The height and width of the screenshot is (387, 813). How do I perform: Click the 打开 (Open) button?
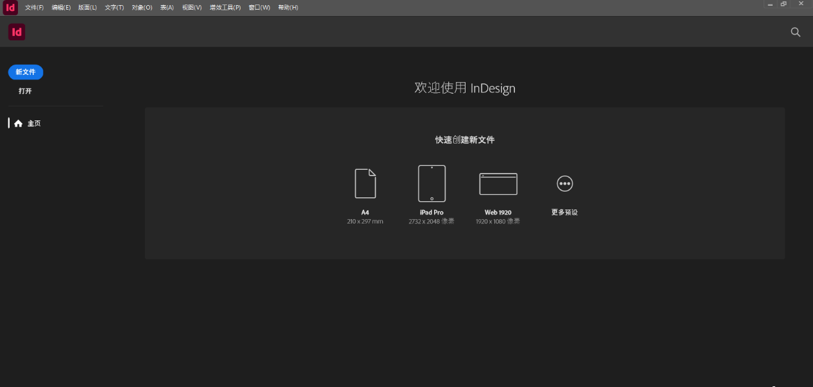point(25,91)
